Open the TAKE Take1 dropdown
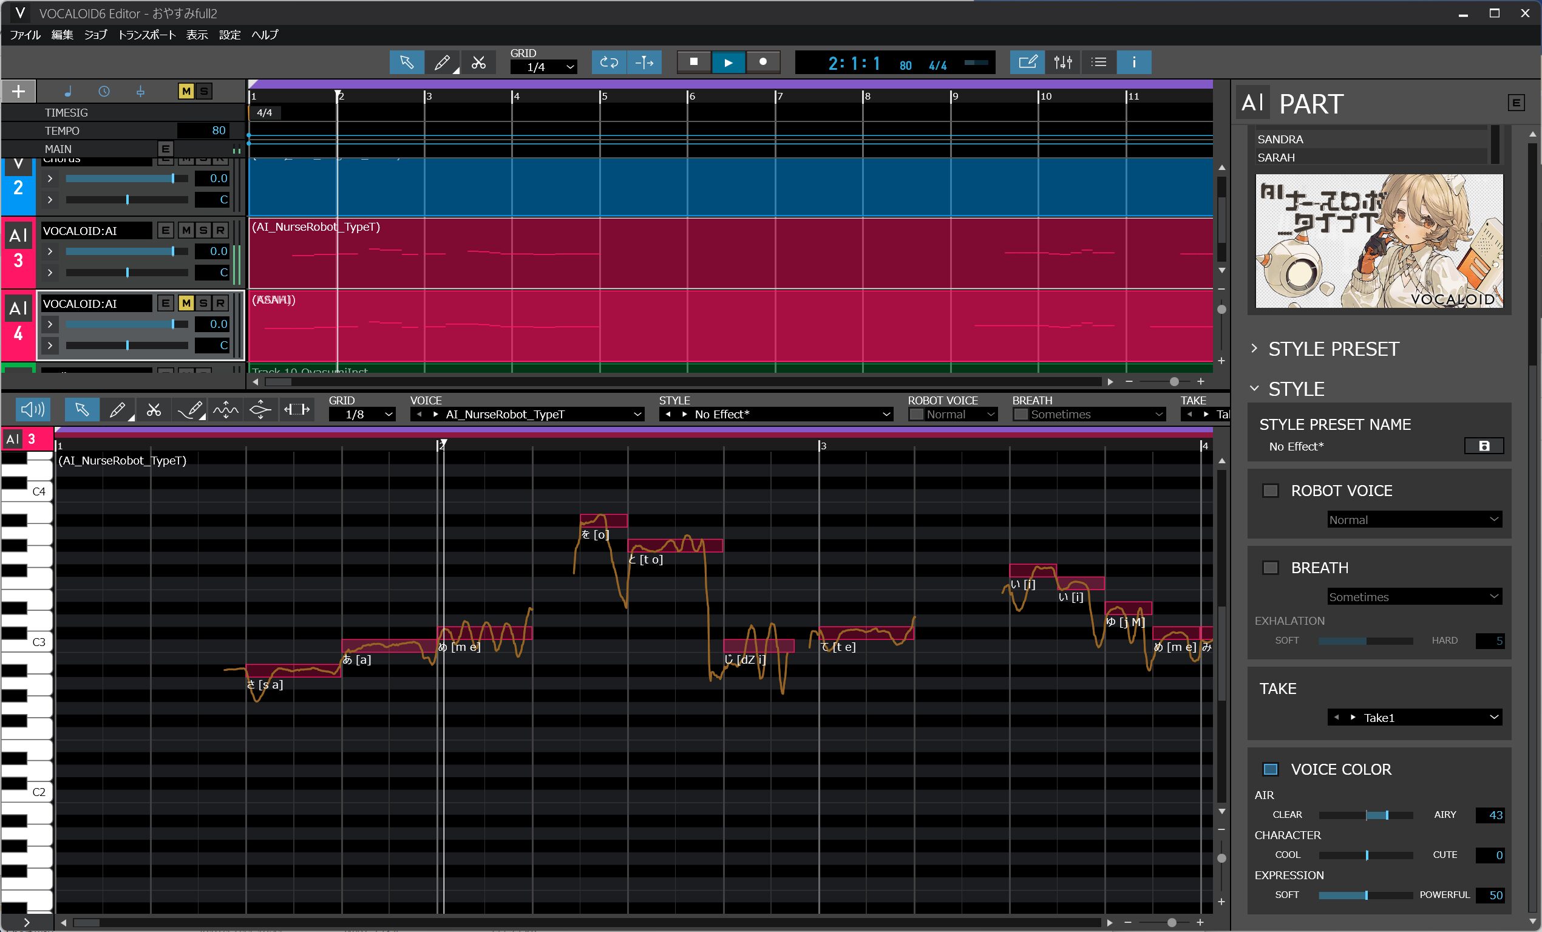 pyautogui.click(x=1415, y=717)
